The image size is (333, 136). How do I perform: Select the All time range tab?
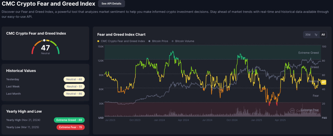(323, 35)
